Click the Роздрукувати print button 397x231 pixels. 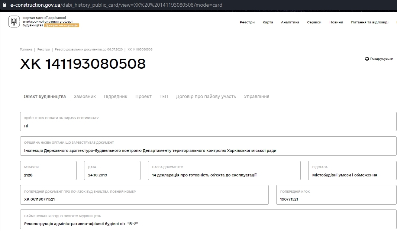point(379,59)
